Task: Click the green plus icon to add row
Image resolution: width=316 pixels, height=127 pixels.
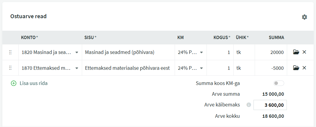Action: (13, 83)
